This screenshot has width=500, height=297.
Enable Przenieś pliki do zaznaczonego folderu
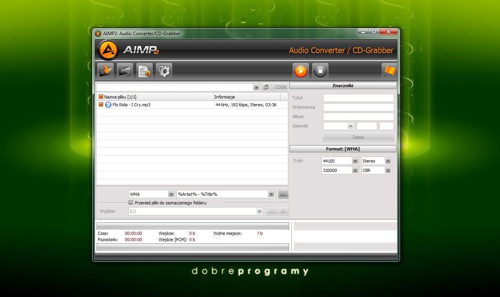point(131,203)
